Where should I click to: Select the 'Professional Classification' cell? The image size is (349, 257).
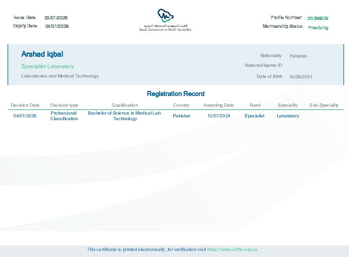pyautogui.click(x=64, y=116)
